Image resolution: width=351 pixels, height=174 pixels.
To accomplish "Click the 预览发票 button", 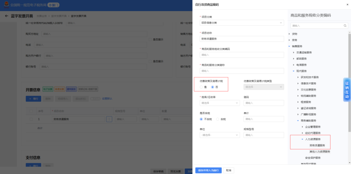I will (x=175, y=171).
